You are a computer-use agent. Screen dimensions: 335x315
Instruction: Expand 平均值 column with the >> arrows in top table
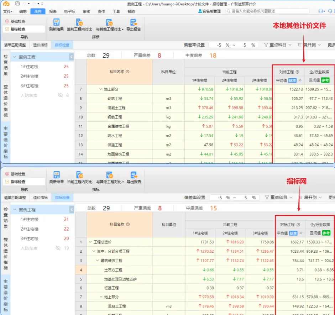tap(300, 80)
